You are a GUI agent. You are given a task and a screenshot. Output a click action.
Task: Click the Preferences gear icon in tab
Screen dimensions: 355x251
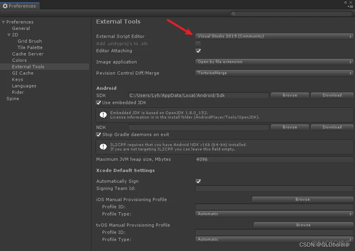point(5,6)
